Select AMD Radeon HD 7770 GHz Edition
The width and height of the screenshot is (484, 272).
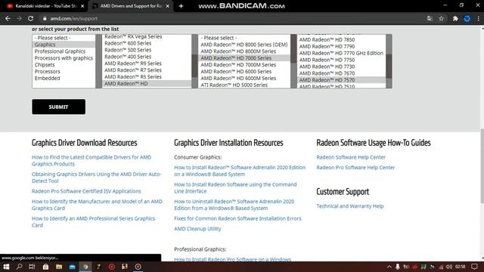[341, 53]
